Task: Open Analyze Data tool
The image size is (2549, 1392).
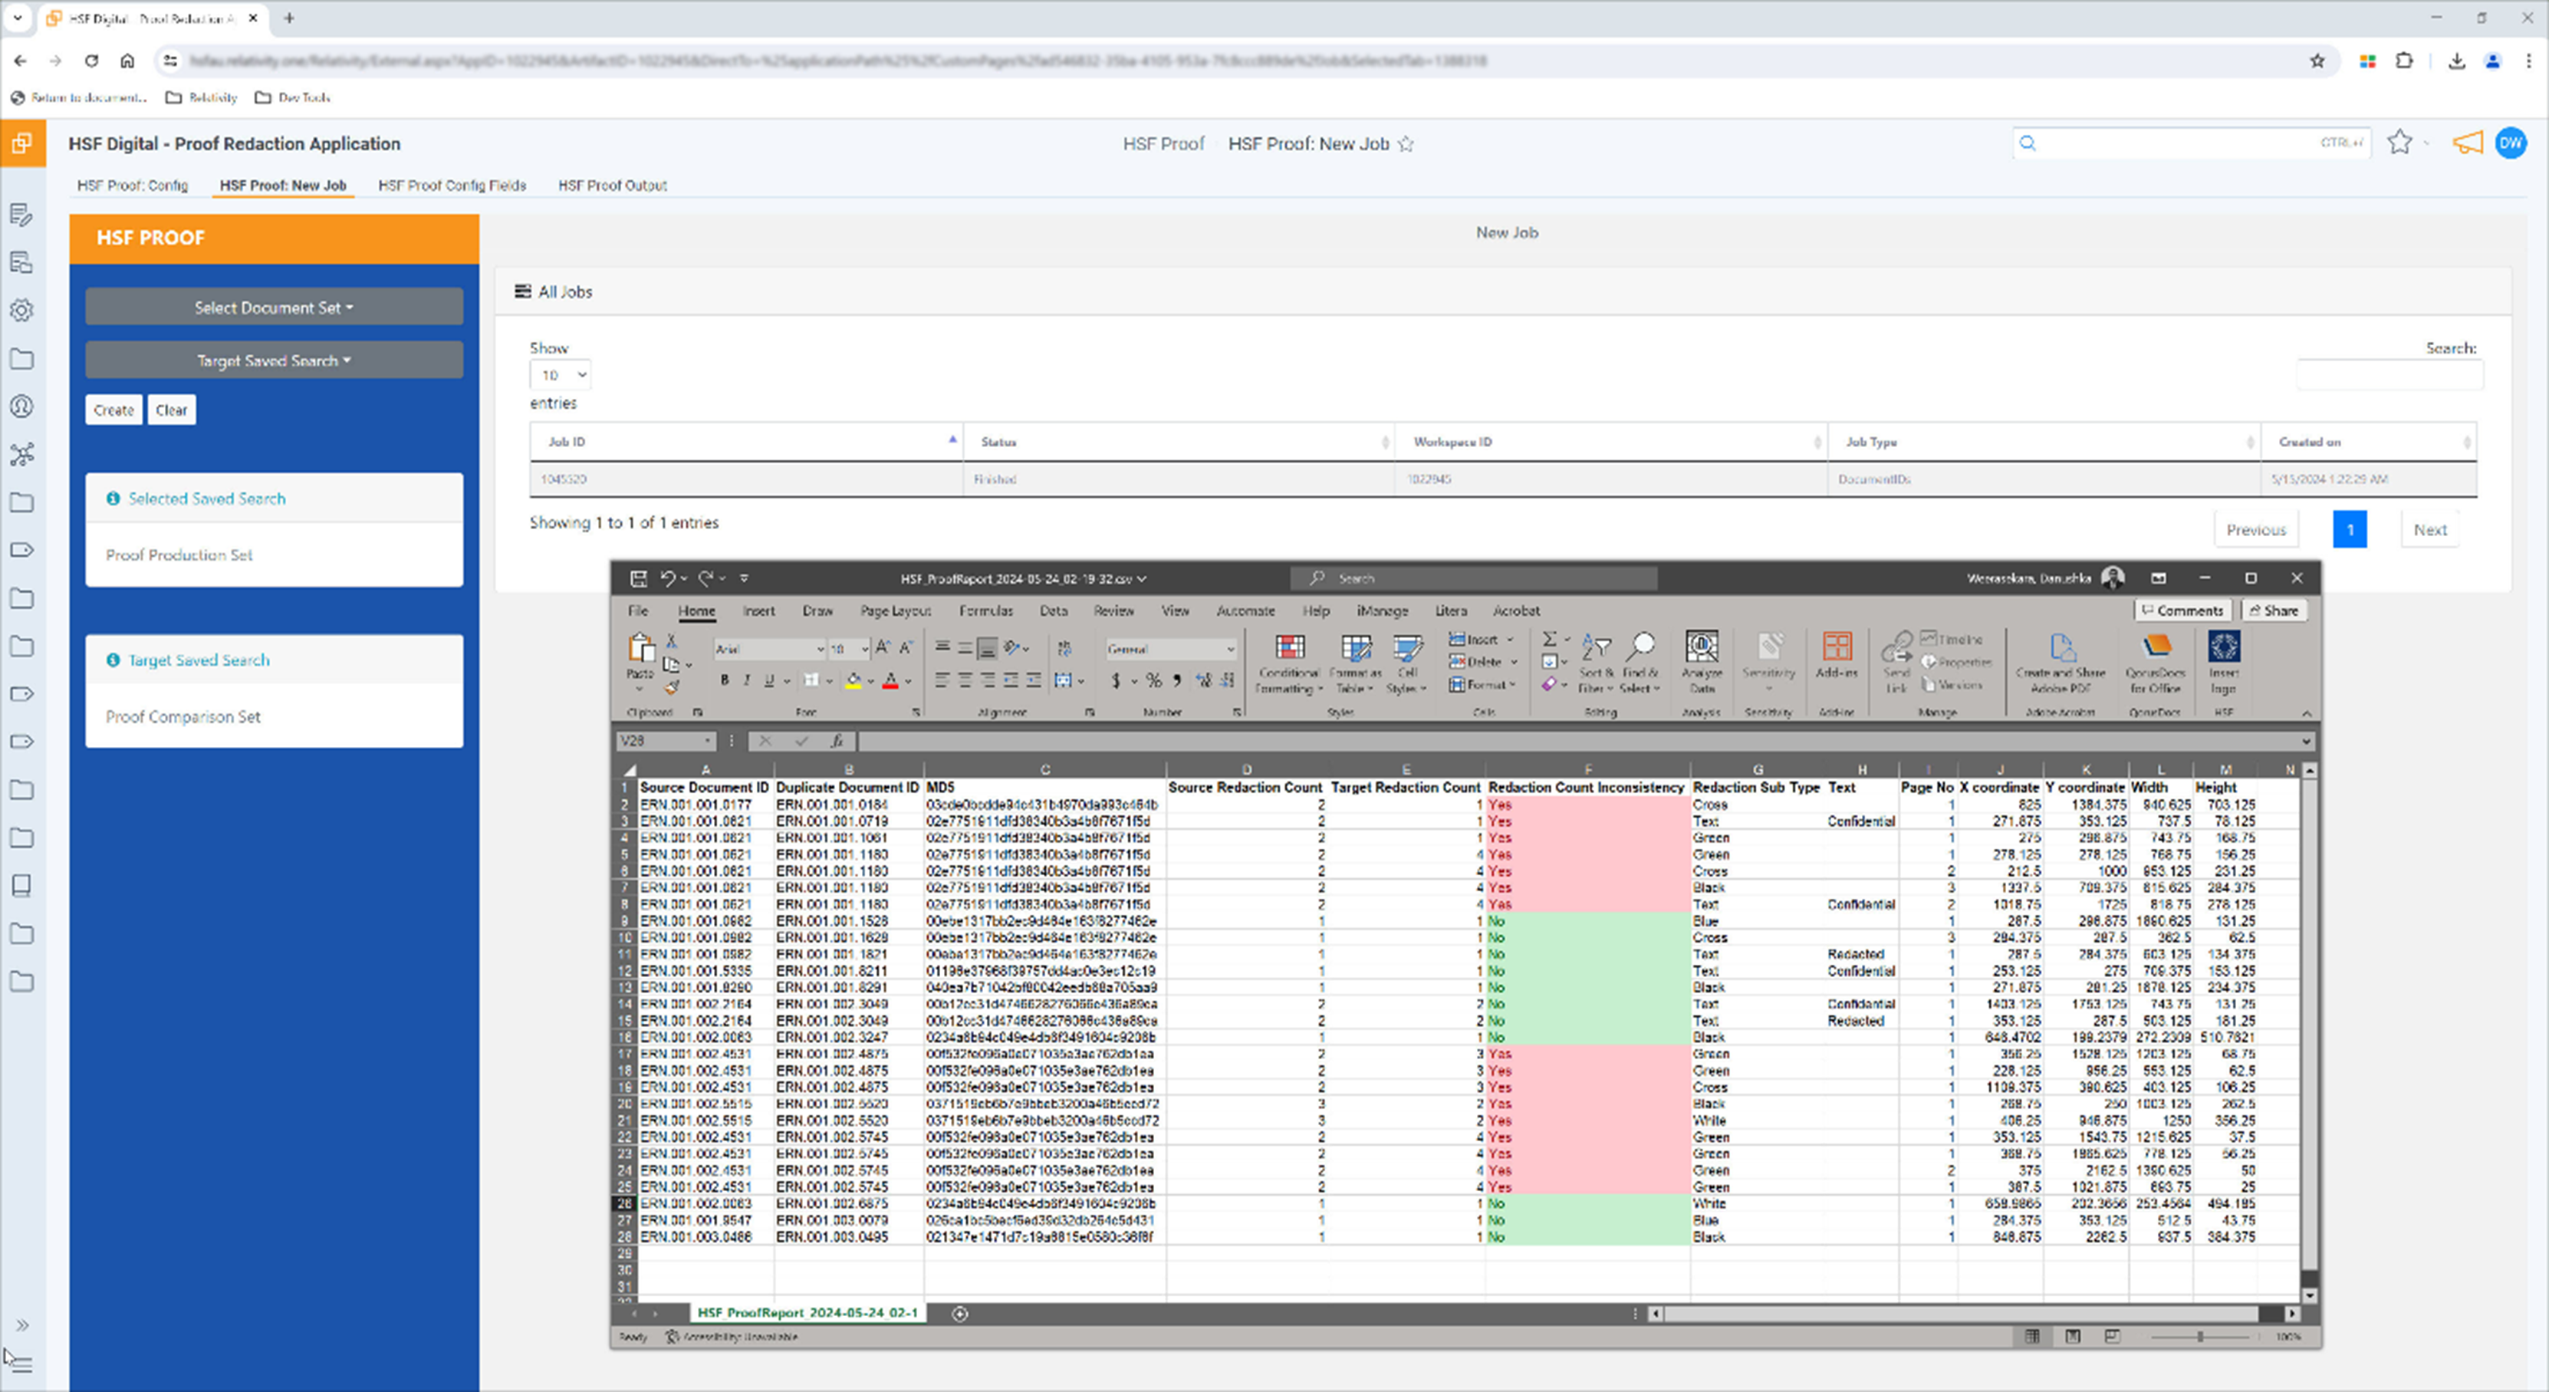Action: pyautogui.click(x=1701, y=649)
